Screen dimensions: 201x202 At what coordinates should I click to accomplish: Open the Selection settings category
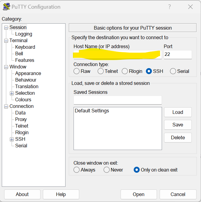pos(25,93)
